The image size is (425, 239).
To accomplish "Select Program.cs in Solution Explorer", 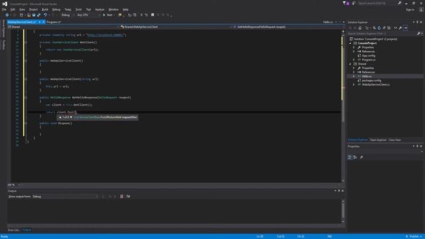I will pos(369,60).
